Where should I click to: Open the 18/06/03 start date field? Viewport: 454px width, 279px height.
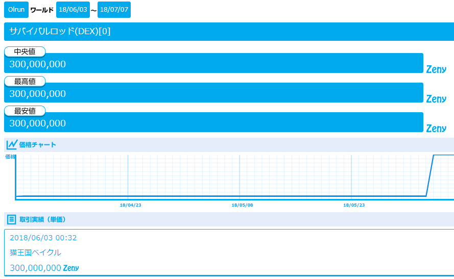point(73,10)
